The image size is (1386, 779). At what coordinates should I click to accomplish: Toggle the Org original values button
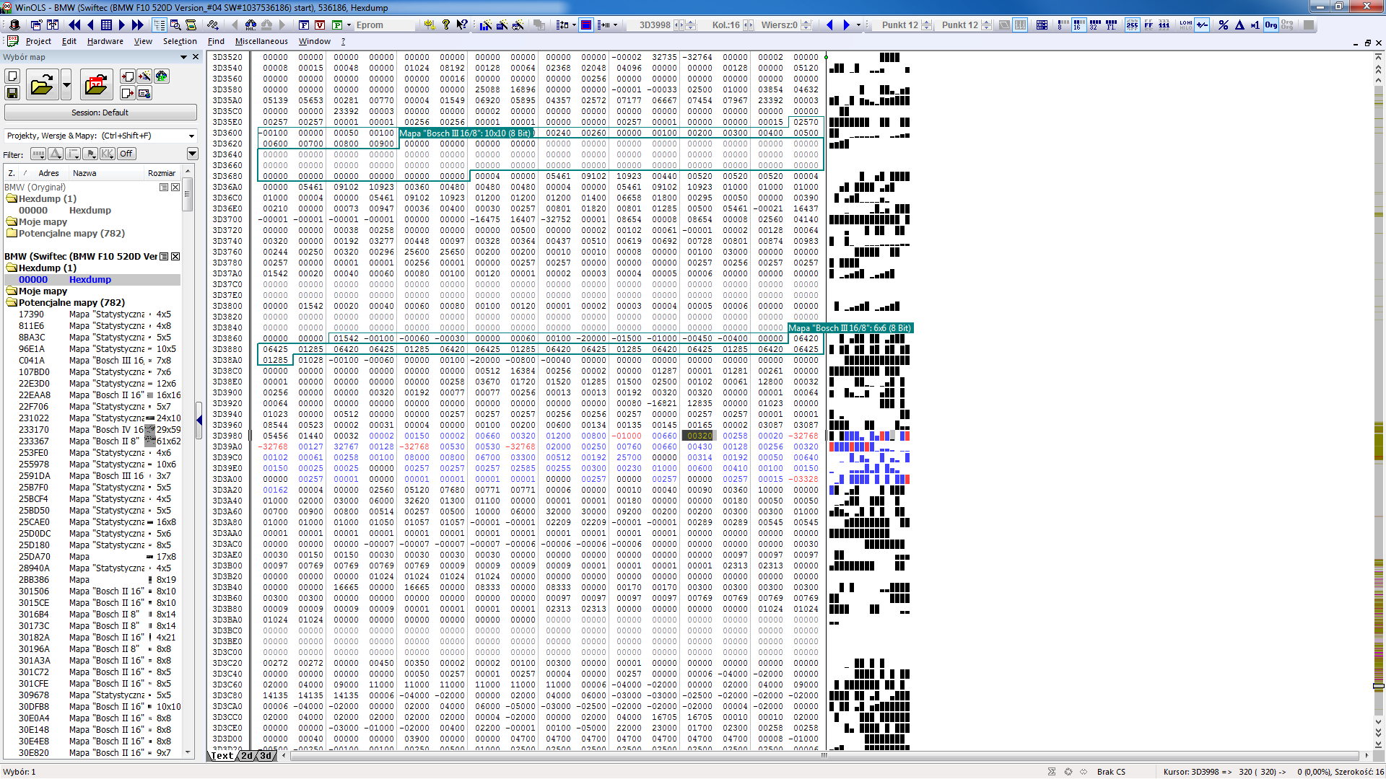(x=1270, y=25)
